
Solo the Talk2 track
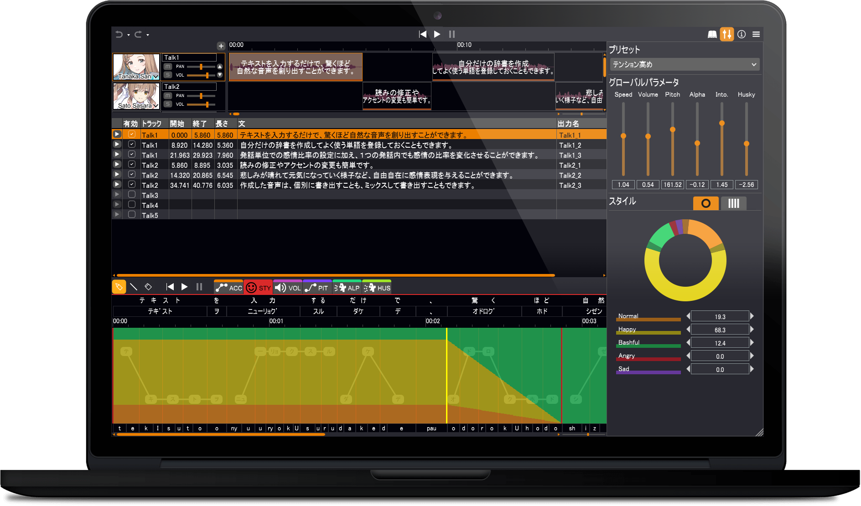(167, 104)
